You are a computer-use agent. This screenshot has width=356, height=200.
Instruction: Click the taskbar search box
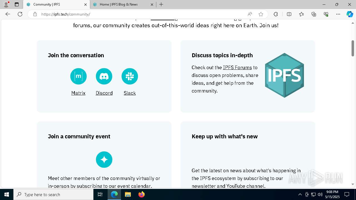53,194
